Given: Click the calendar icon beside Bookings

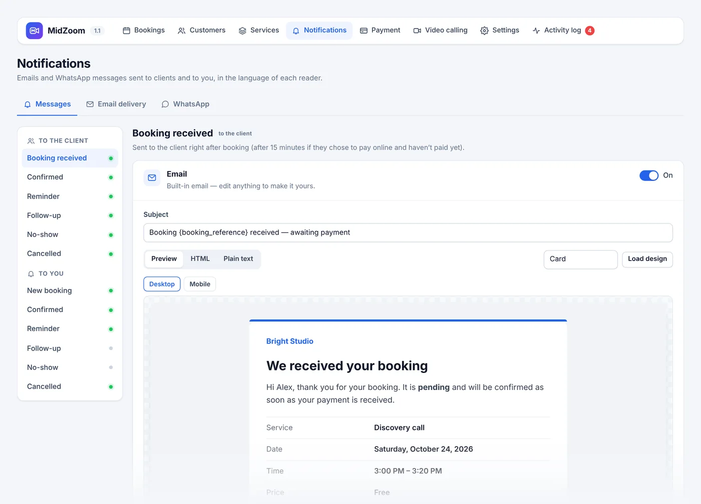Looking at the screenshot, I should (x=127, y=30).
